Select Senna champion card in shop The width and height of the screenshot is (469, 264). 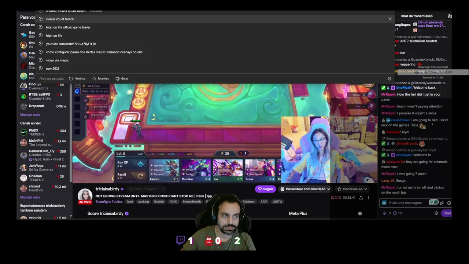click(260, 170)
